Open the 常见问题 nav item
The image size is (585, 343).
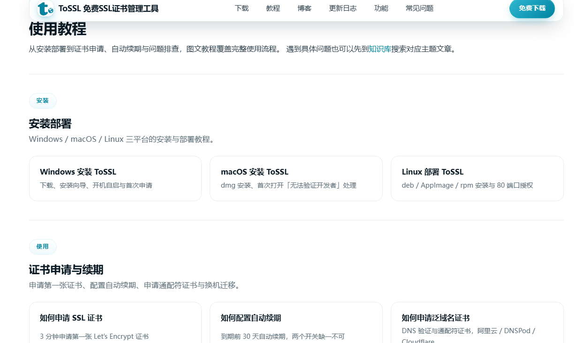[x=420, y=8]
